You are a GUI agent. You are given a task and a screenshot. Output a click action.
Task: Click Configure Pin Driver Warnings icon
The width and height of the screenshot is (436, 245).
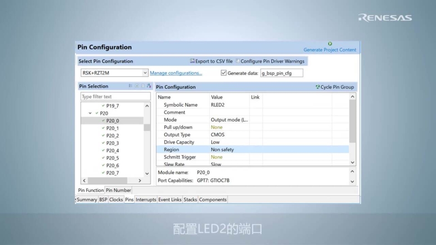(238, 61)
